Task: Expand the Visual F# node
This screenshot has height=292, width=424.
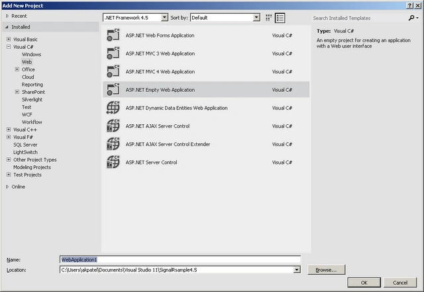Action: (x=9, y=137)
